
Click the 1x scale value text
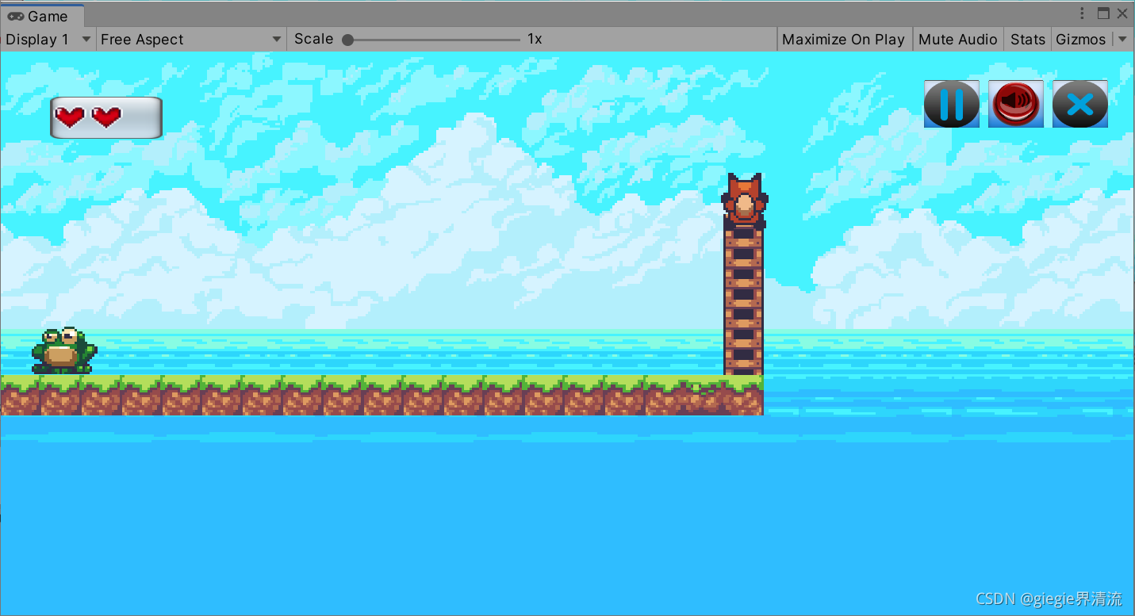point(535,39)
